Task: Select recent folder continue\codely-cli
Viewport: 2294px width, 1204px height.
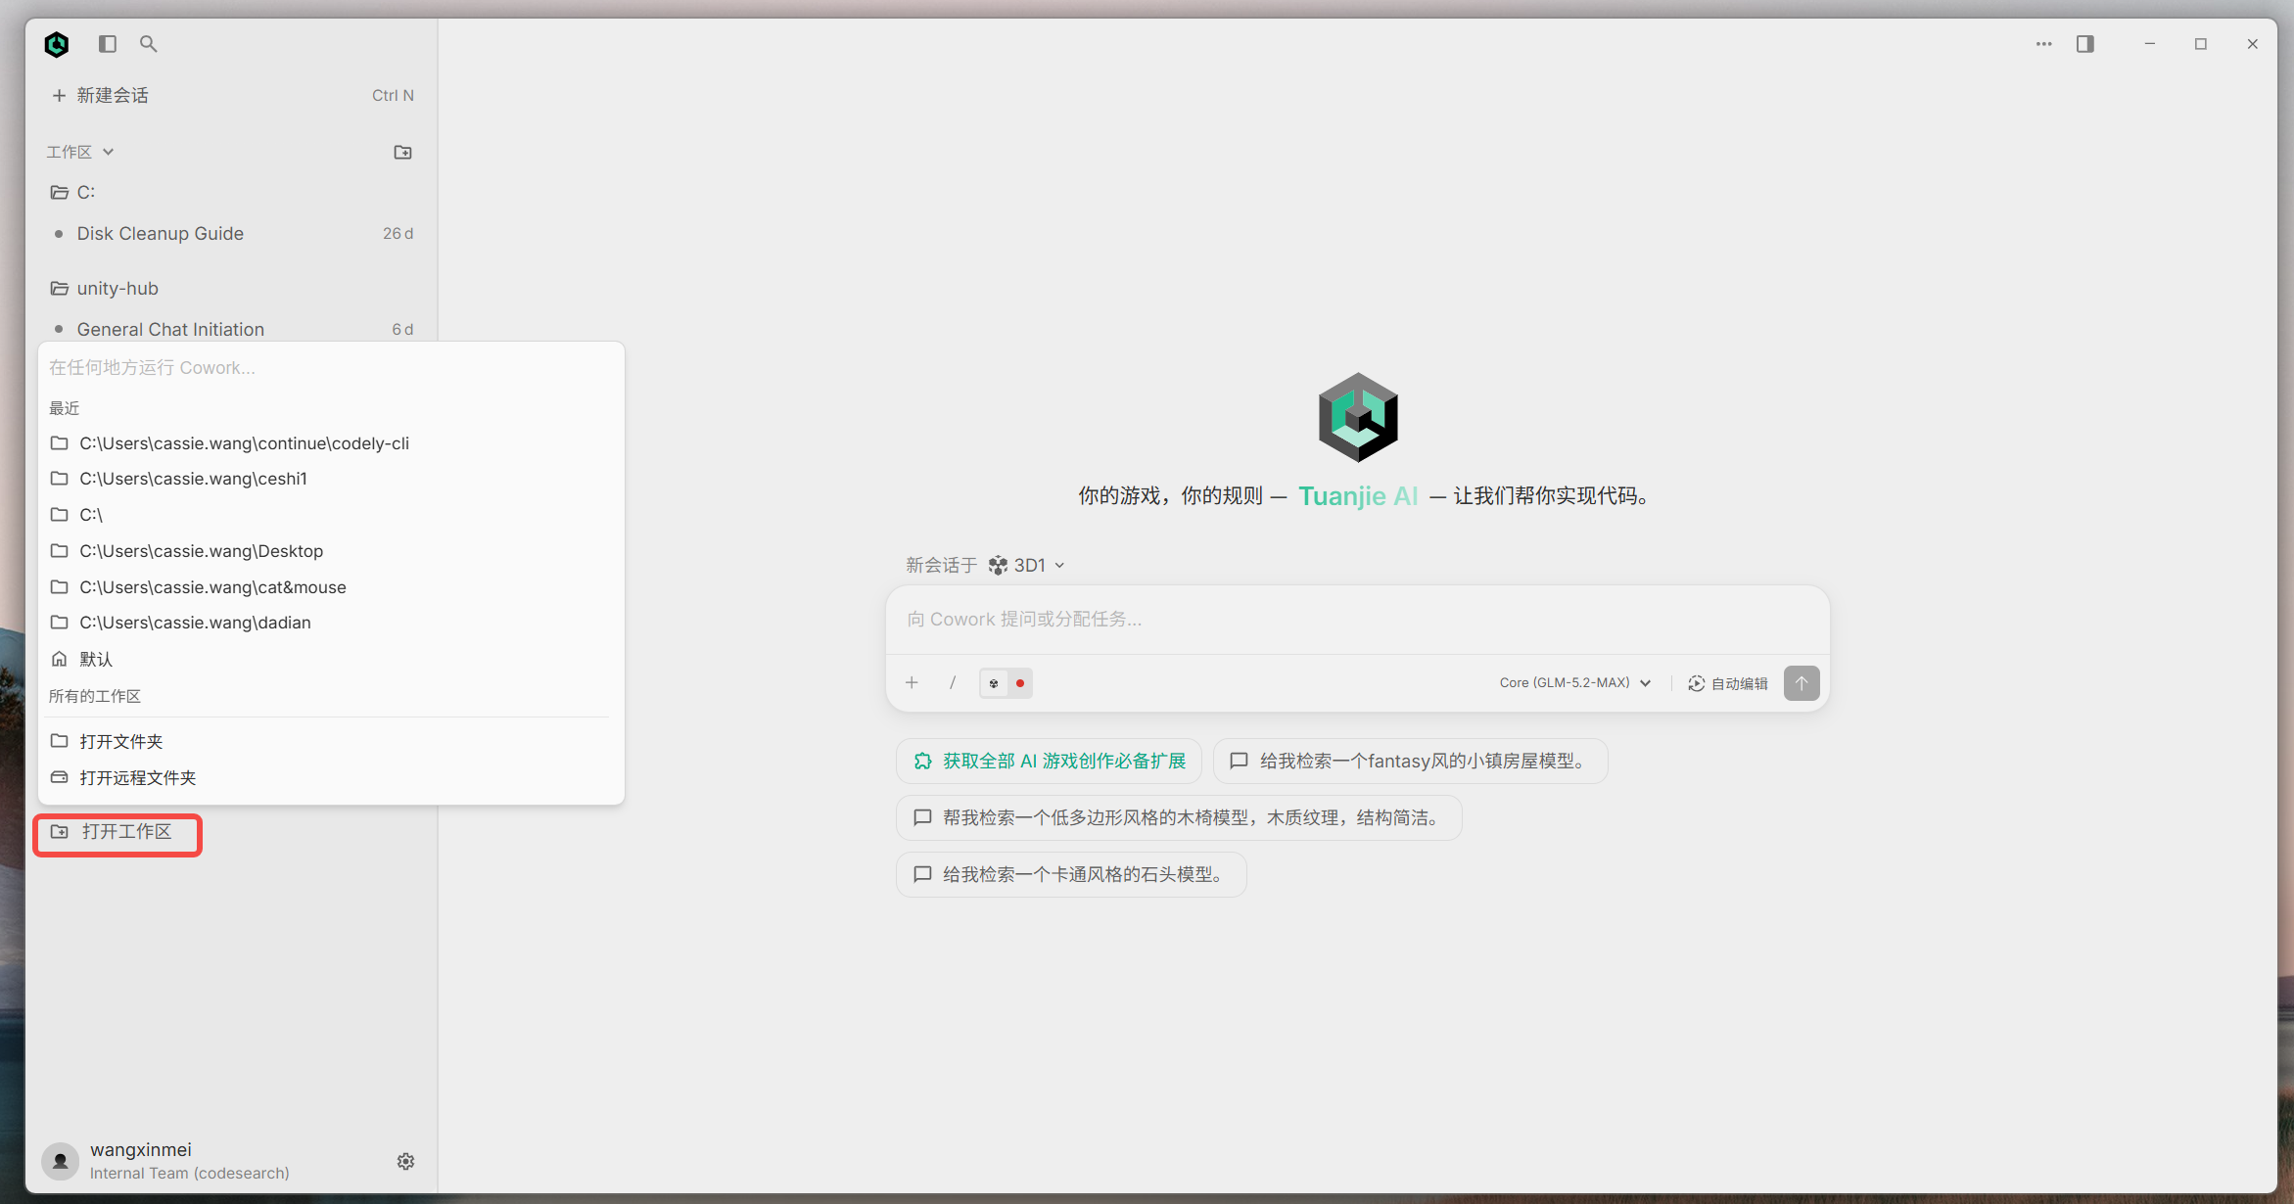Action: [331, 443]
